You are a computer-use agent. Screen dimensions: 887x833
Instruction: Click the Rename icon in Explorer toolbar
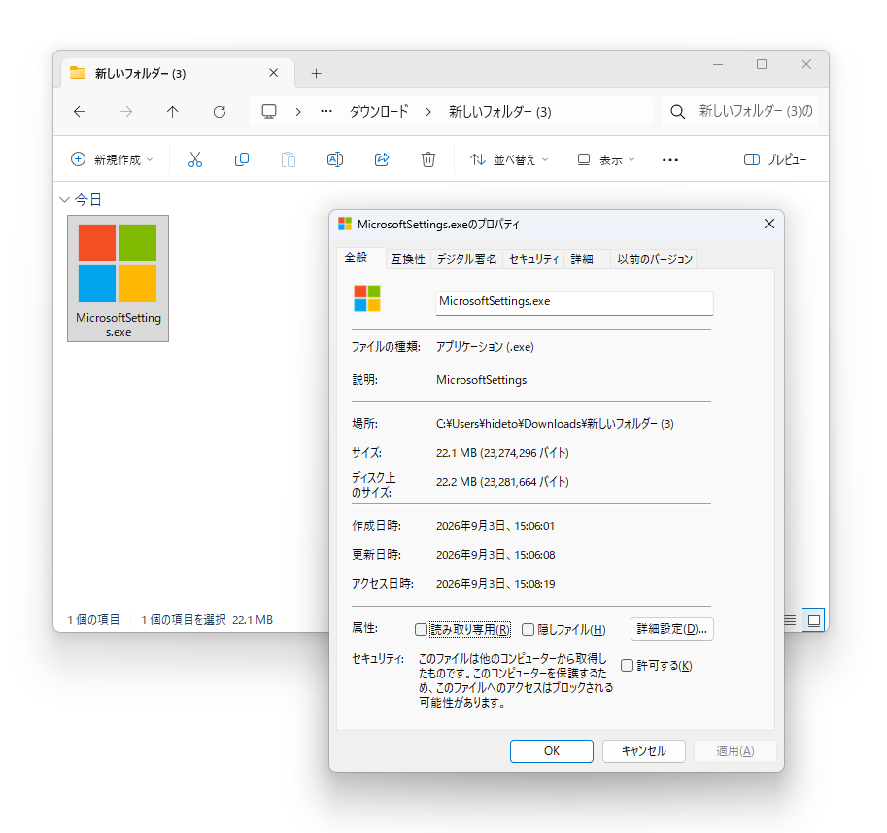tap(335, 160)
